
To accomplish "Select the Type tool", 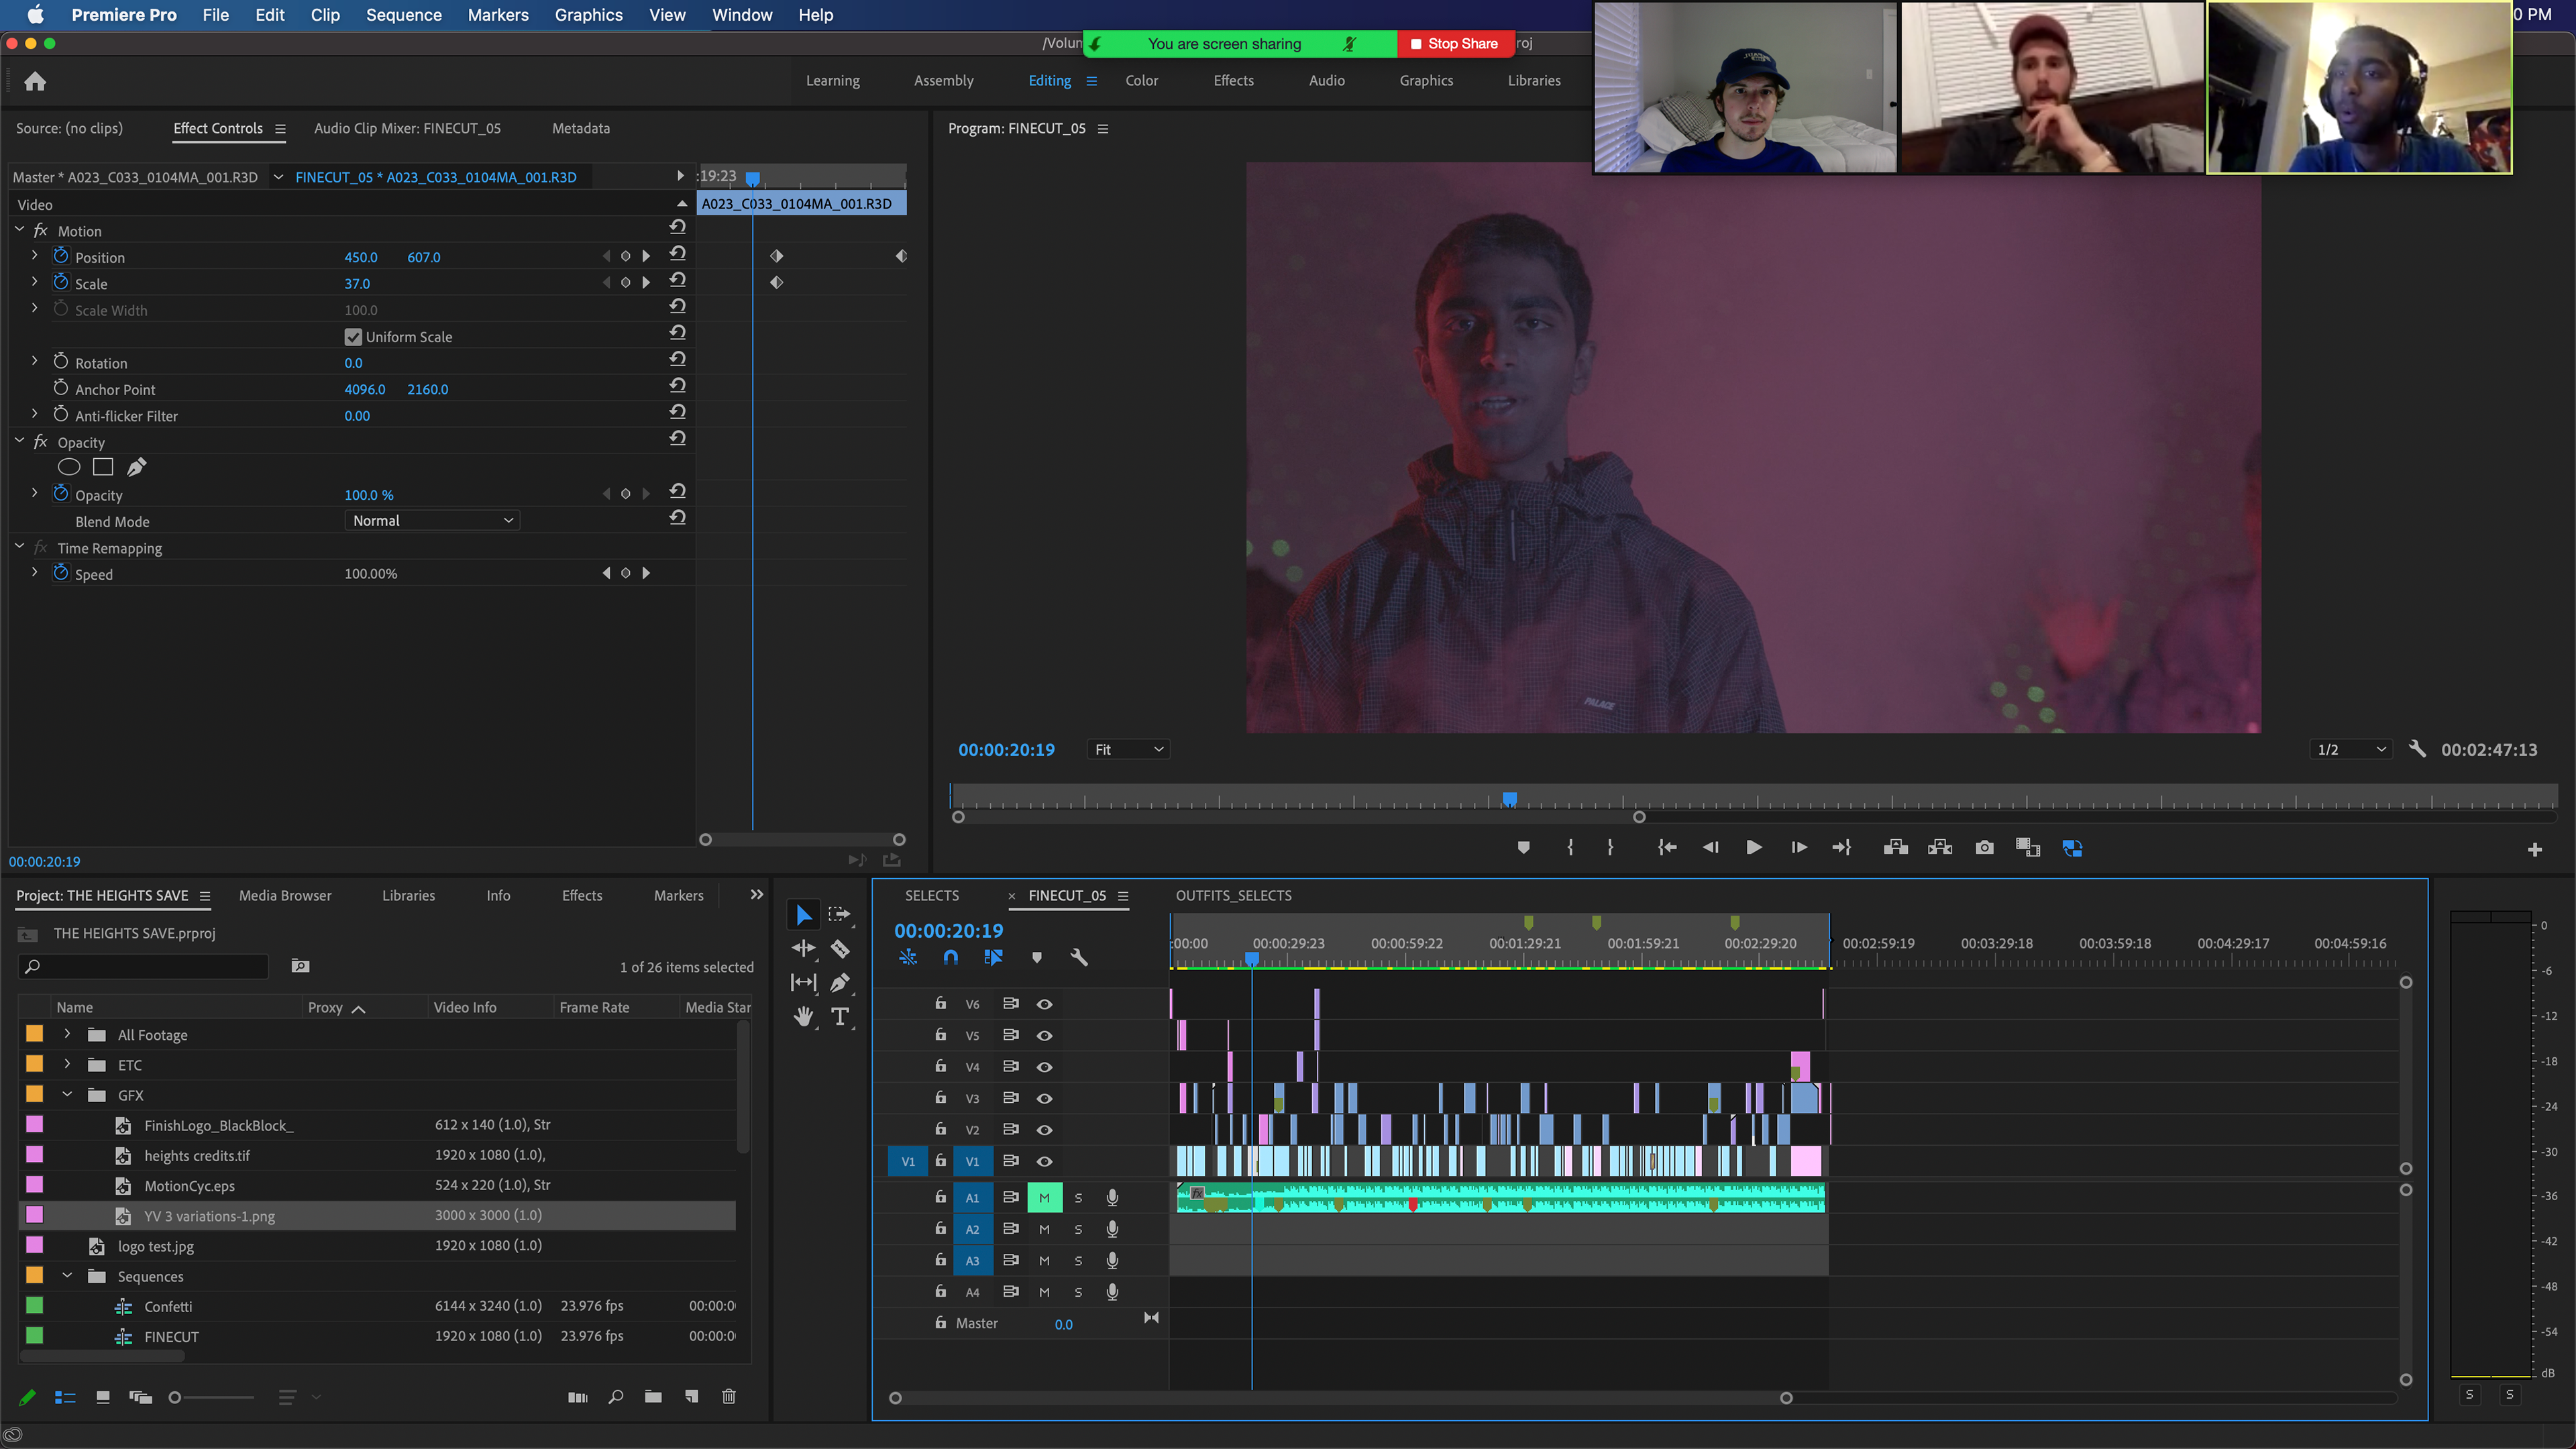I will click(840, 1017).
